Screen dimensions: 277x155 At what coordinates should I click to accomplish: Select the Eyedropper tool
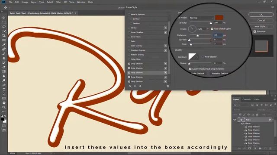pyautogui.click(x=4, y=45)
